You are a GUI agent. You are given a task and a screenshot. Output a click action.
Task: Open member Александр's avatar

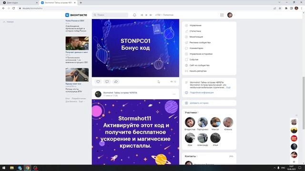tap(203, 138)
